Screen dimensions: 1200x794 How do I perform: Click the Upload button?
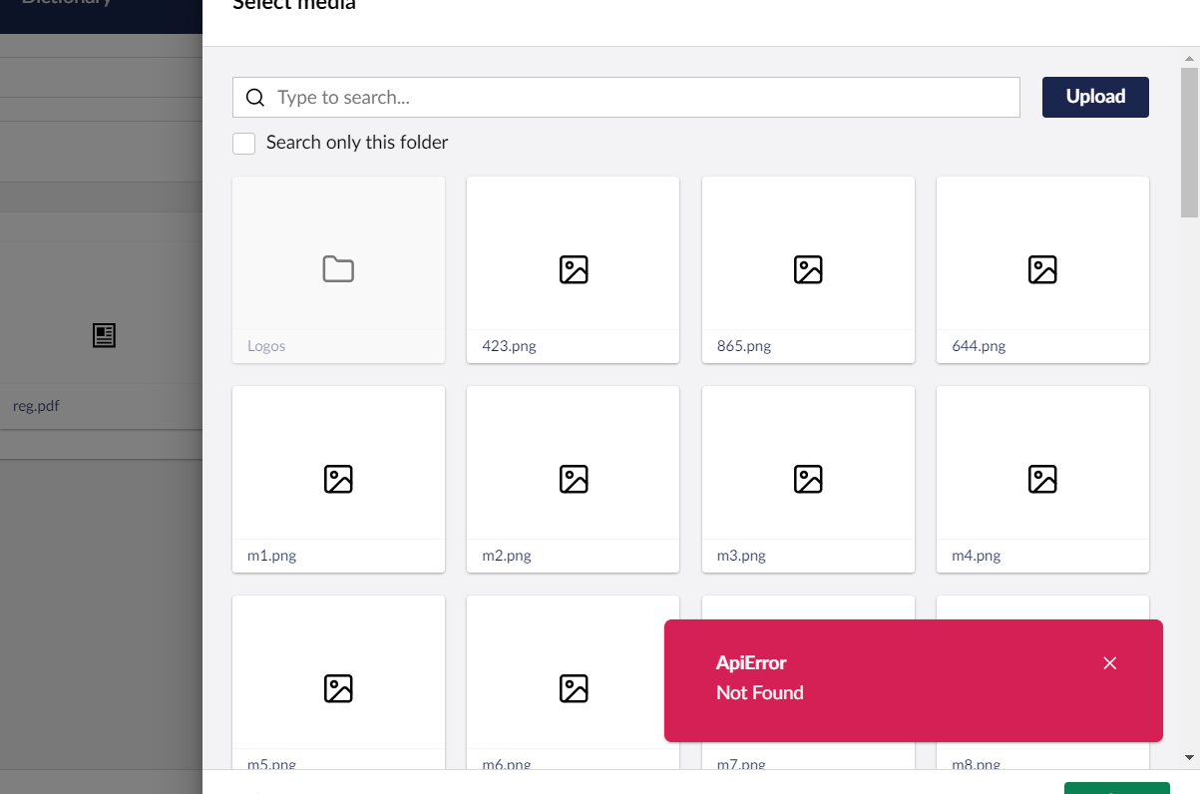(1095, 97)
